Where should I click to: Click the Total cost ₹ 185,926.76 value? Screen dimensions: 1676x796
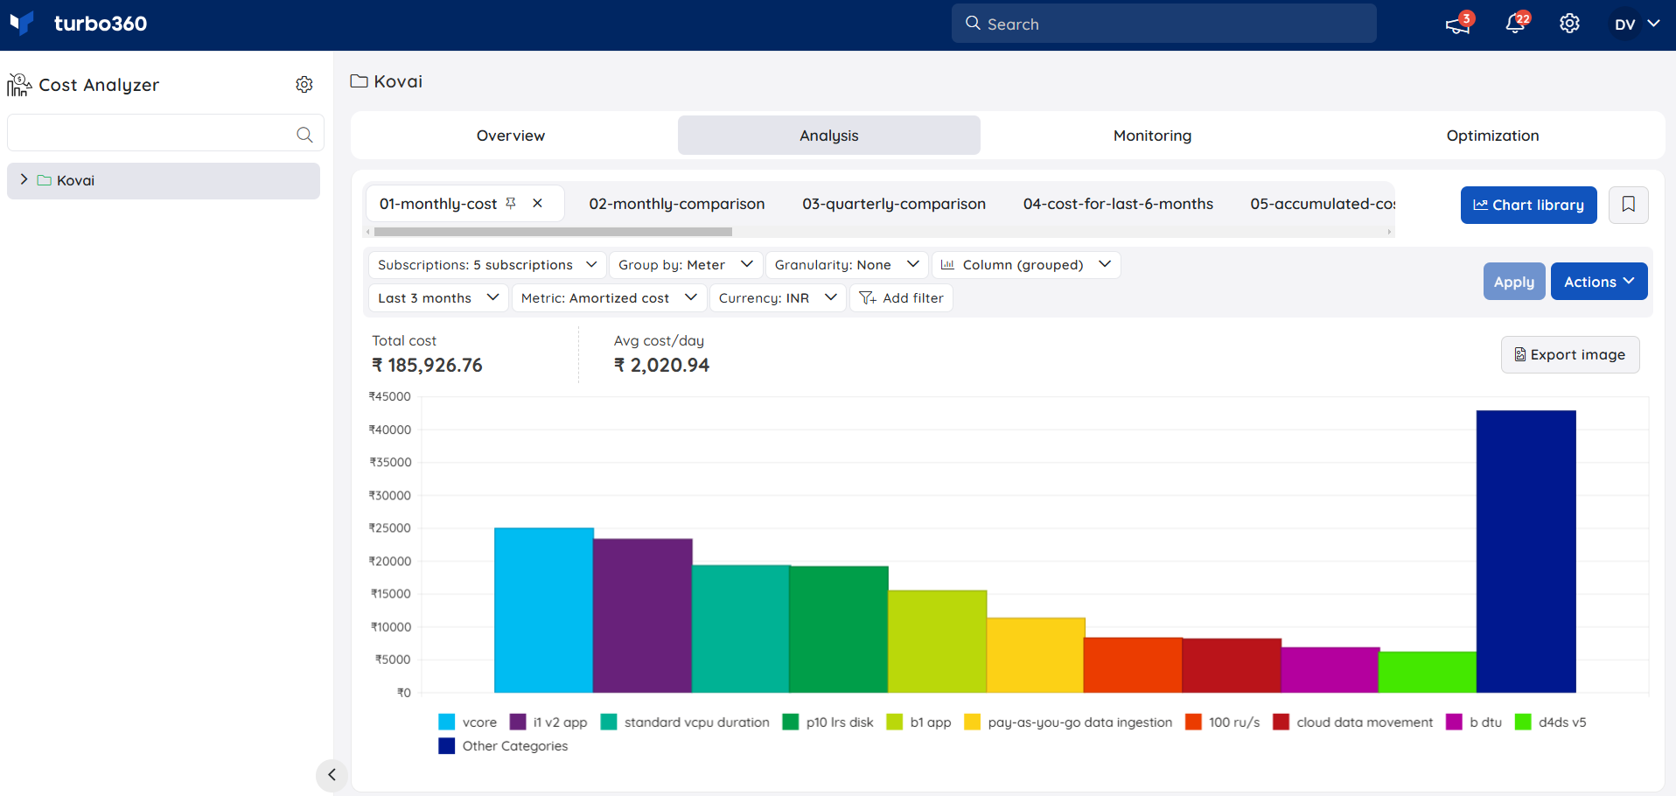(x=427, y=365)
